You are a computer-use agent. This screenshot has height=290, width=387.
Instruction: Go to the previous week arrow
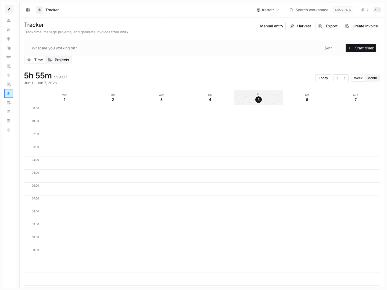337,78
